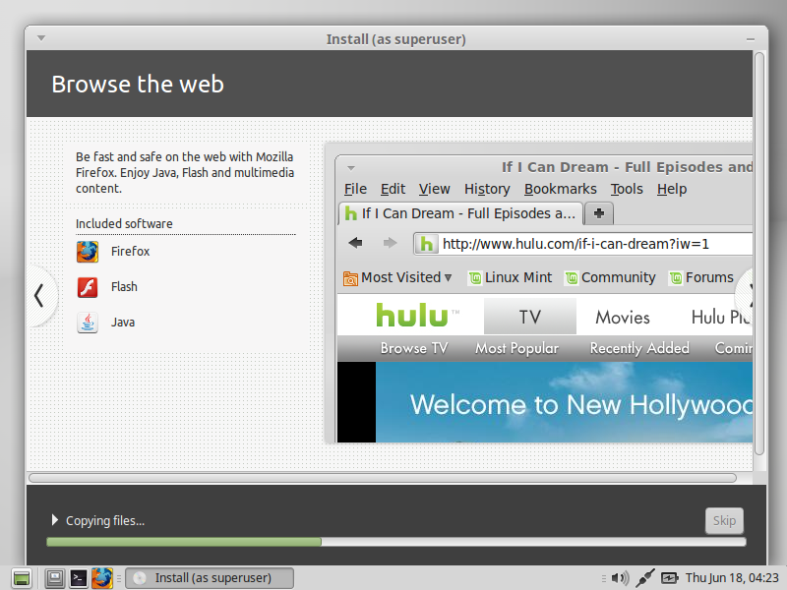
Task: Click the install progress bar
Action: pyautogui.click(x=396, y=542)
